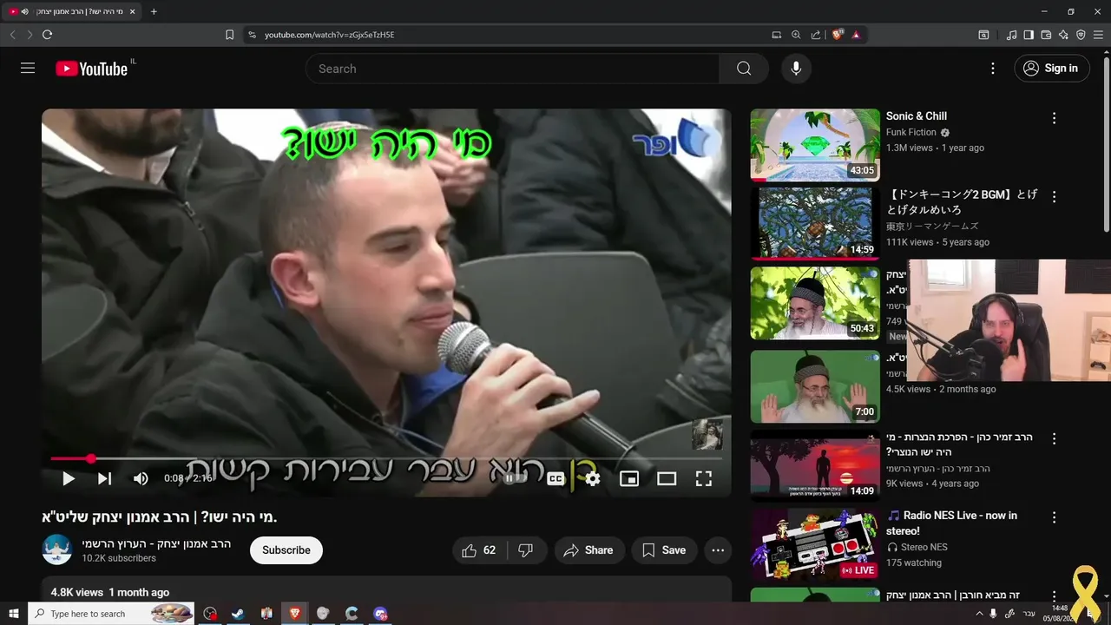
Task: Open options for the Donkey Kong BGM video
Action: click(1055, 197)
